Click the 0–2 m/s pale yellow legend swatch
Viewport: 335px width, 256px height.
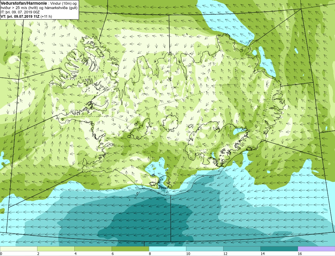[18, 249]
